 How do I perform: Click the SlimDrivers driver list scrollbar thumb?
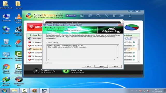point(138,45)
